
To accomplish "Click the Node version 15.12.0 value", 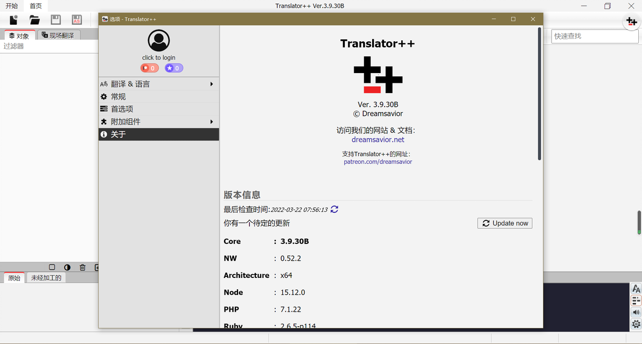I will [293, 292].
